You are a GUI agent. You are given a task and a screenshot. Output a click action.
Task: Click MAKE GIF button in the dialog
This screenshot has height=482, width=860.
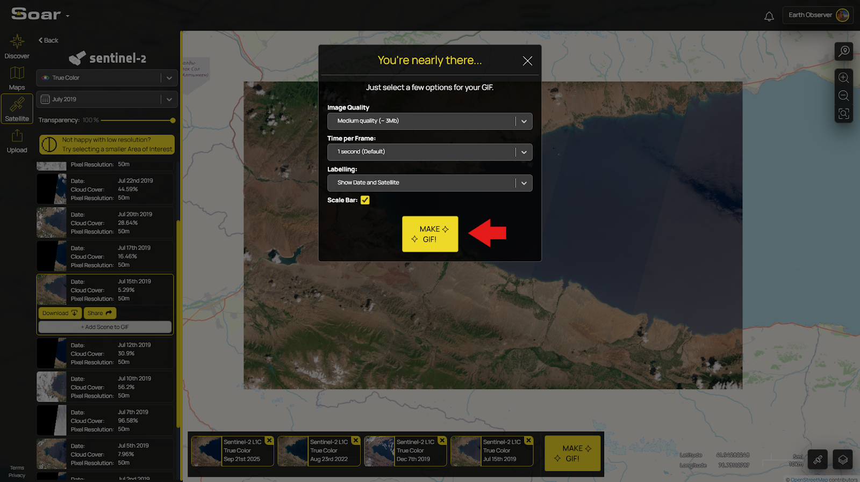(430, 234)
